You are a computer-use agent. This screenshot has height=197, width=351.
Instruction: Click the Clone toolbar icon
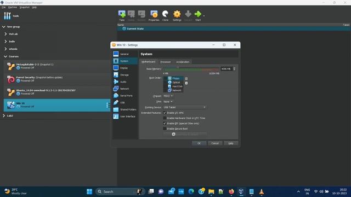tap(165, 16)
